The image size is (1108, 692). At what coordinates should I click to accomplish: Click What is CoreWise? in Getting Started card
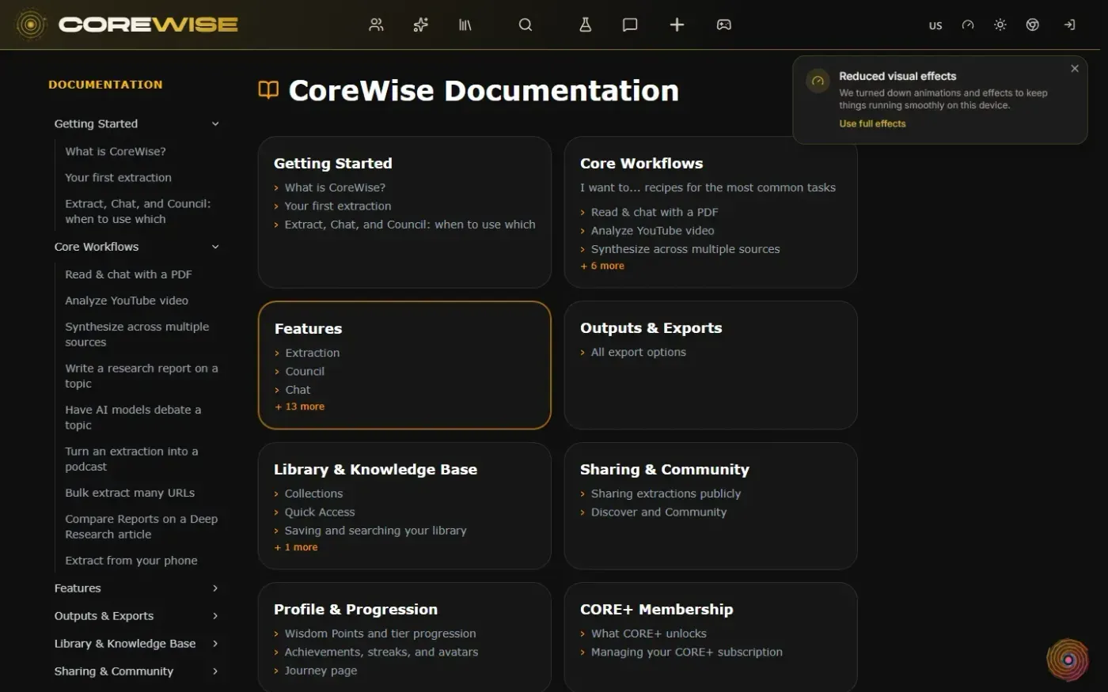coord(335,187)
